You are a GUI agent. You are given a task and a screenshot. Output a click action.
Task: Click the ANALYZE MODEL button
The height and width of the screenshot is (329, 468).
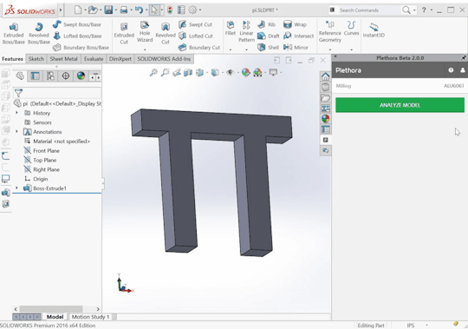point(400,105)
